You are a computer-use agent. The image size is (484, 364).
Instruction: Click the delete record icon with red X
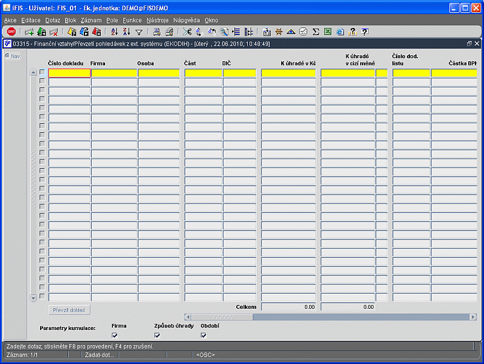pyautogui.click(x=53, y=32)
